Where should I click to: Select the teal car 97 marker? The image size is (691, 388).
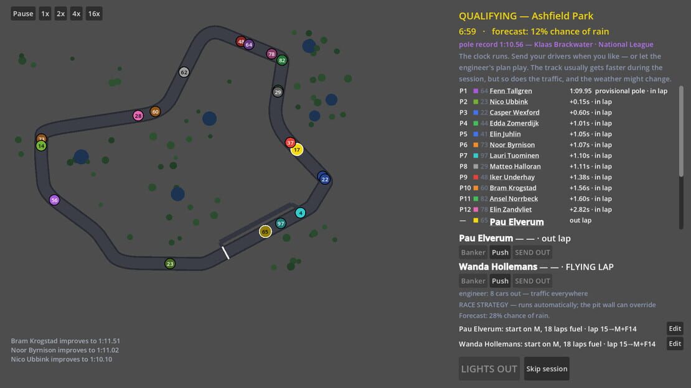point(281,224)
